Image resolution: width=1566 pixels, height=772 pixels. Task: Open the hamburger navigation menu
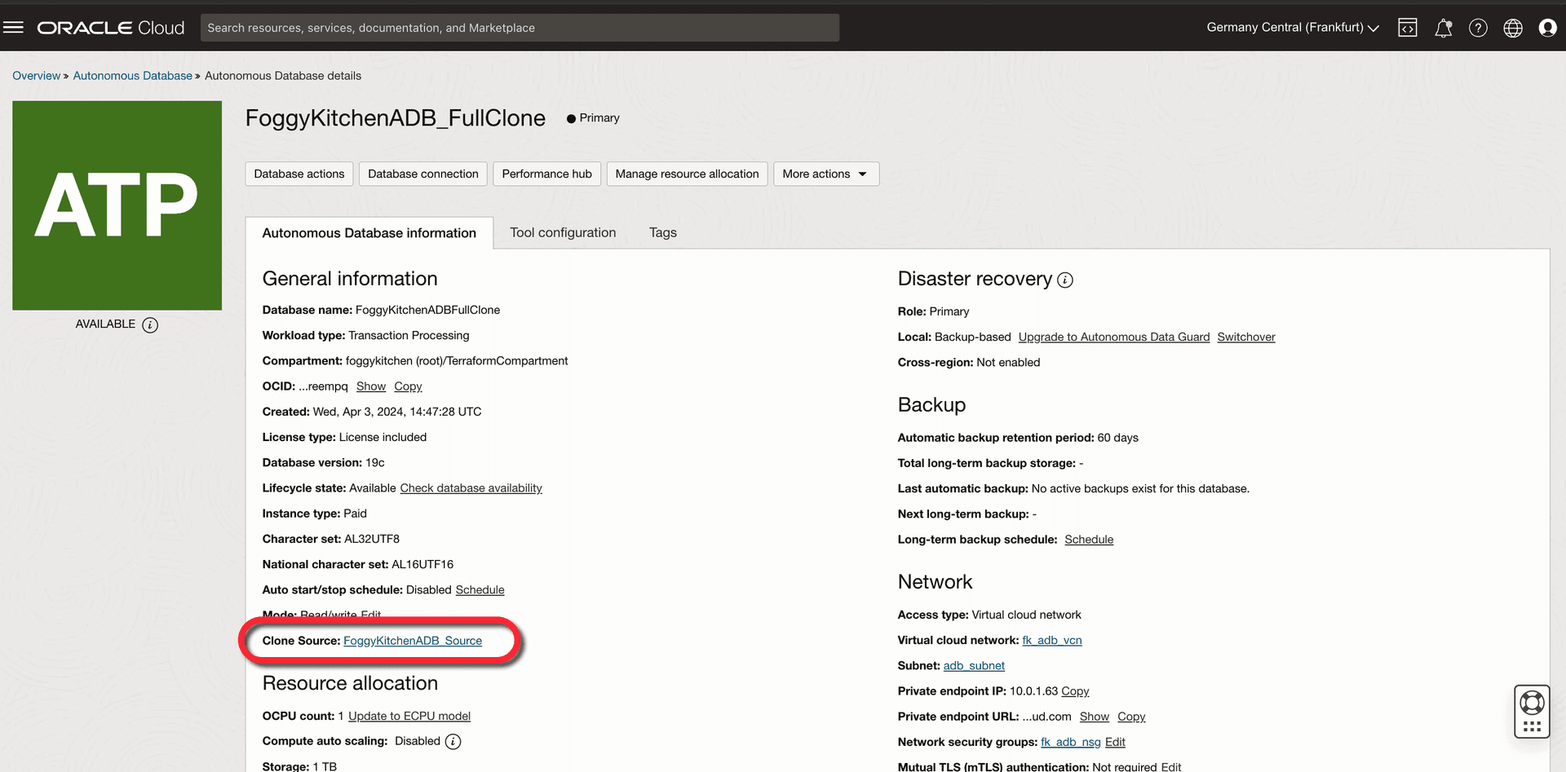coord(13,27)
